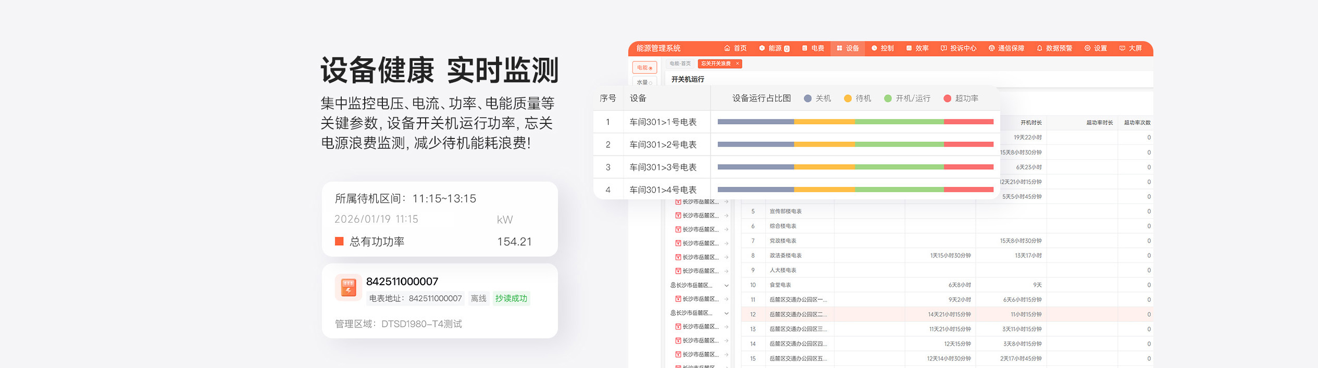
Task: Switch to the 电能-首页 tab
Action: [x=680, y=64]
